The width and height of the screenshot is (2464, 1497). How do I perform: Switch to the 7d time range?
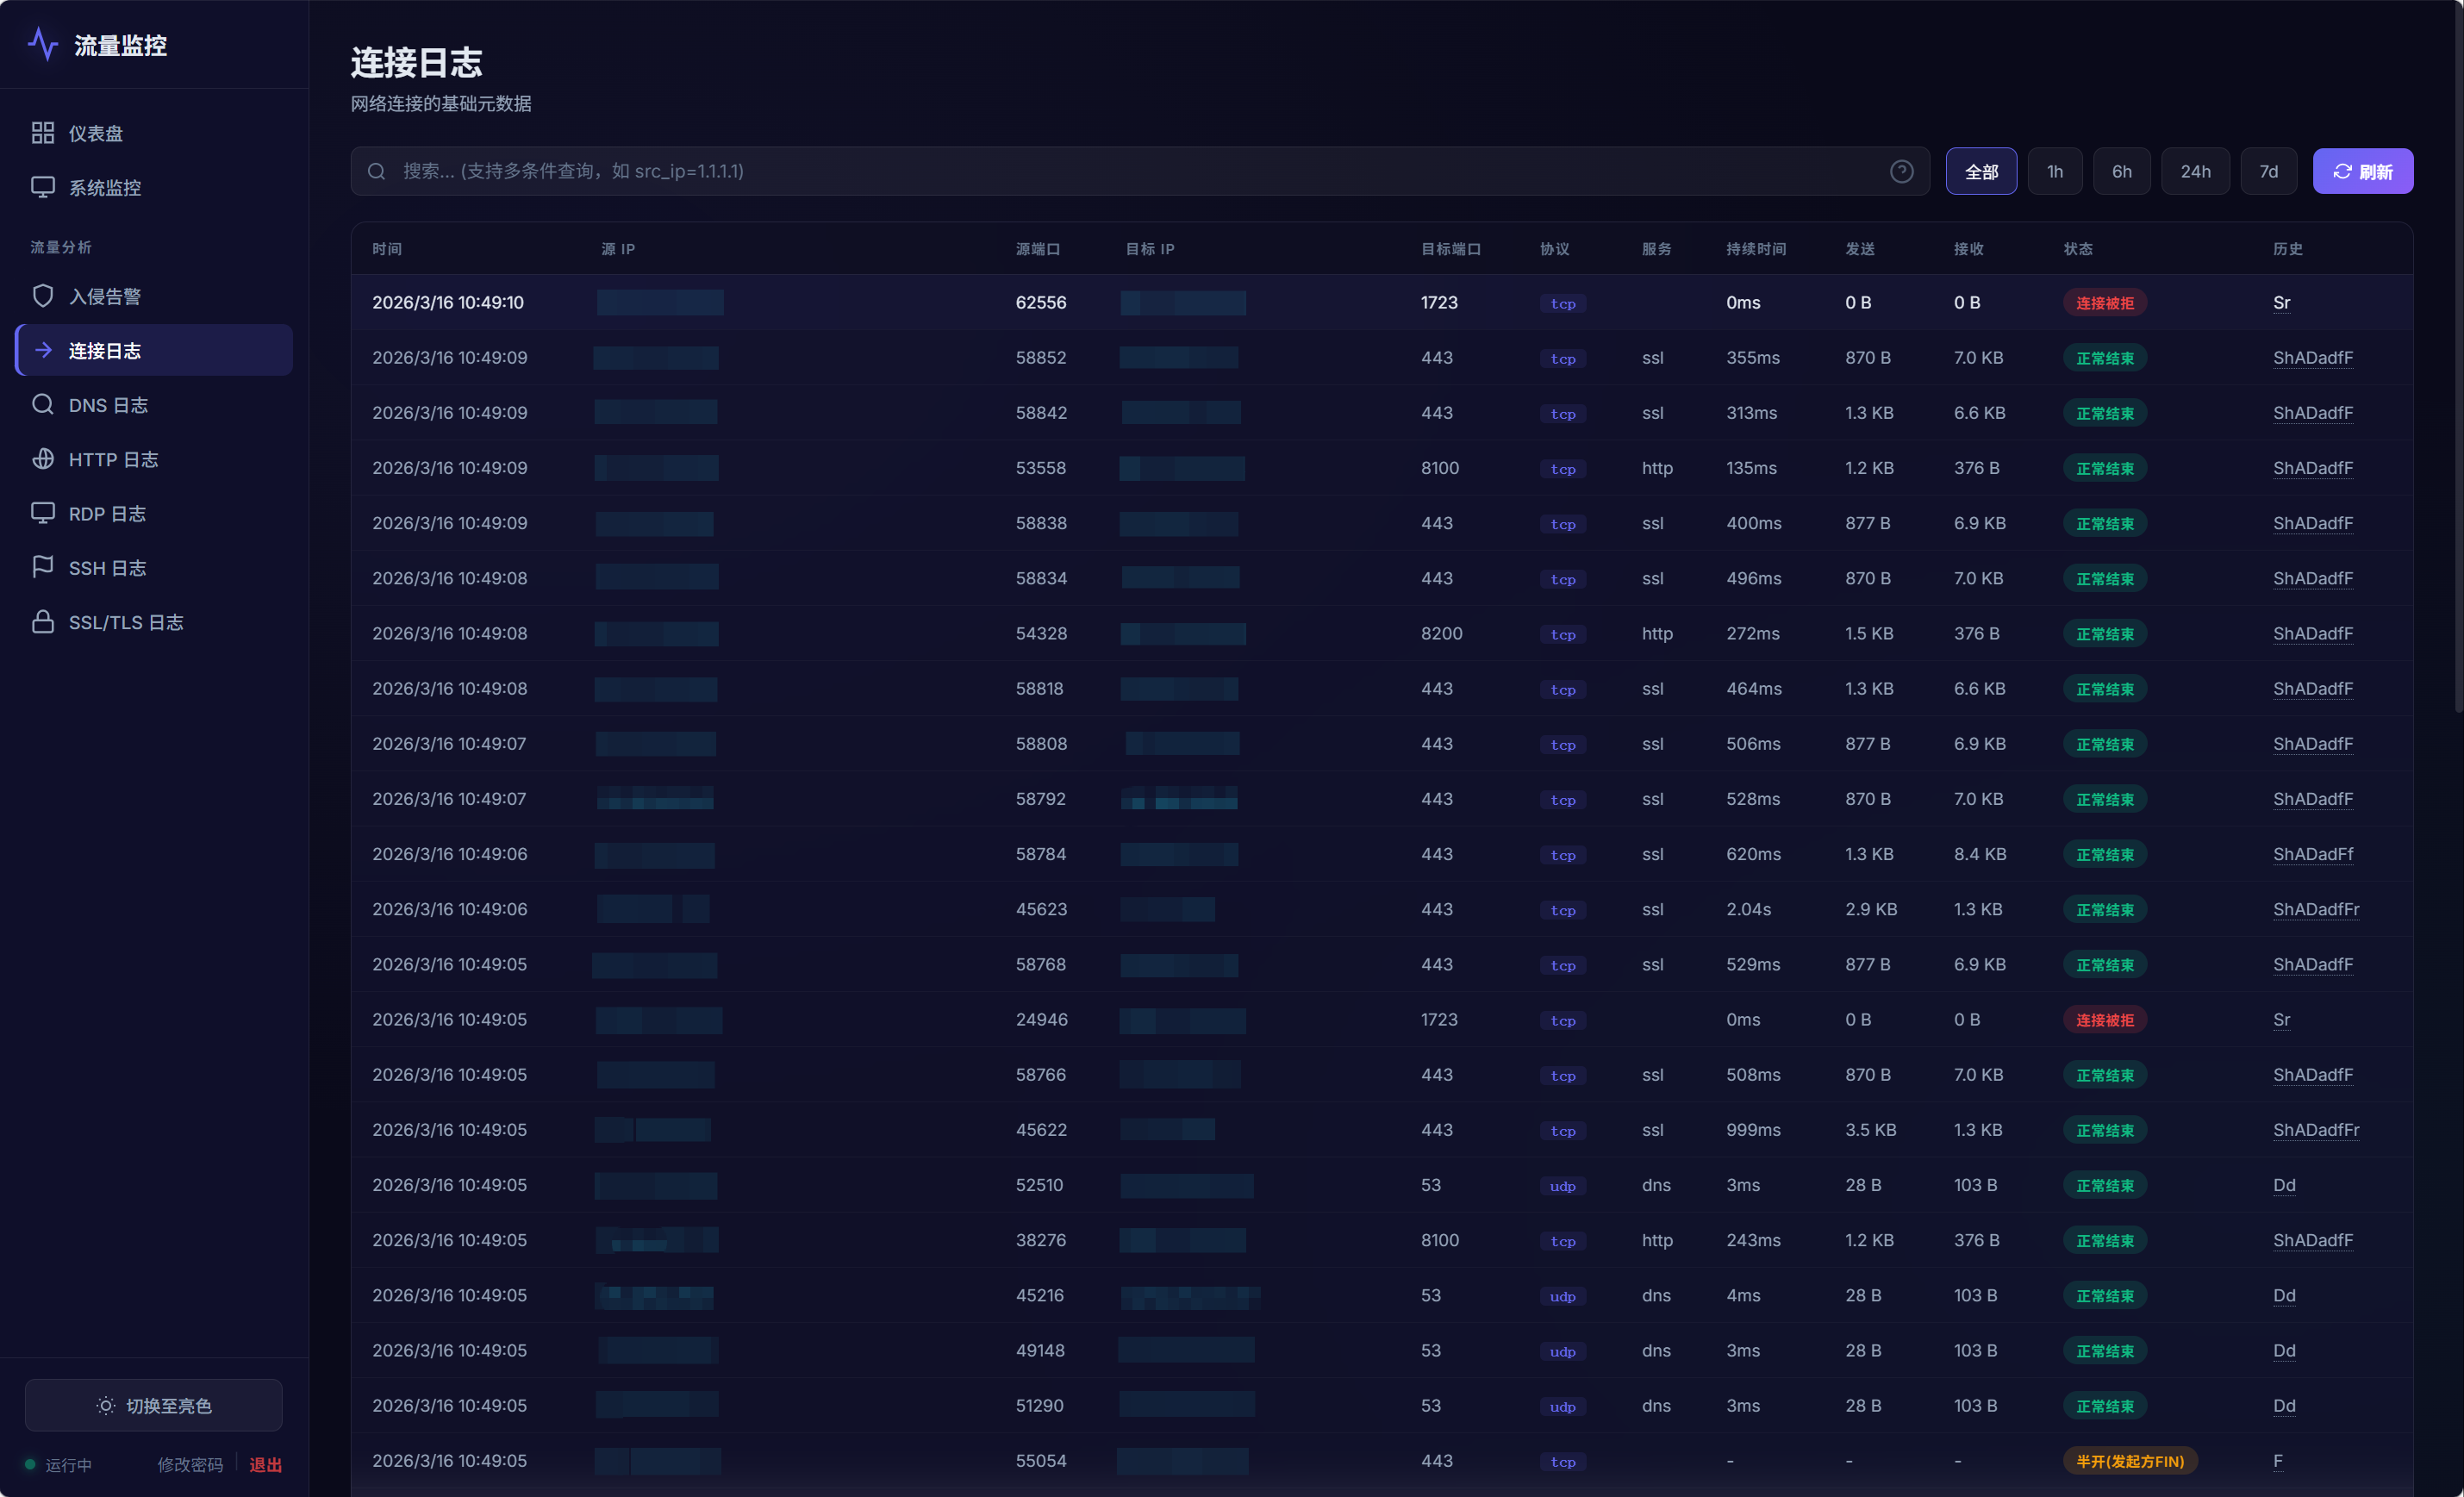tap(2268, 171)
